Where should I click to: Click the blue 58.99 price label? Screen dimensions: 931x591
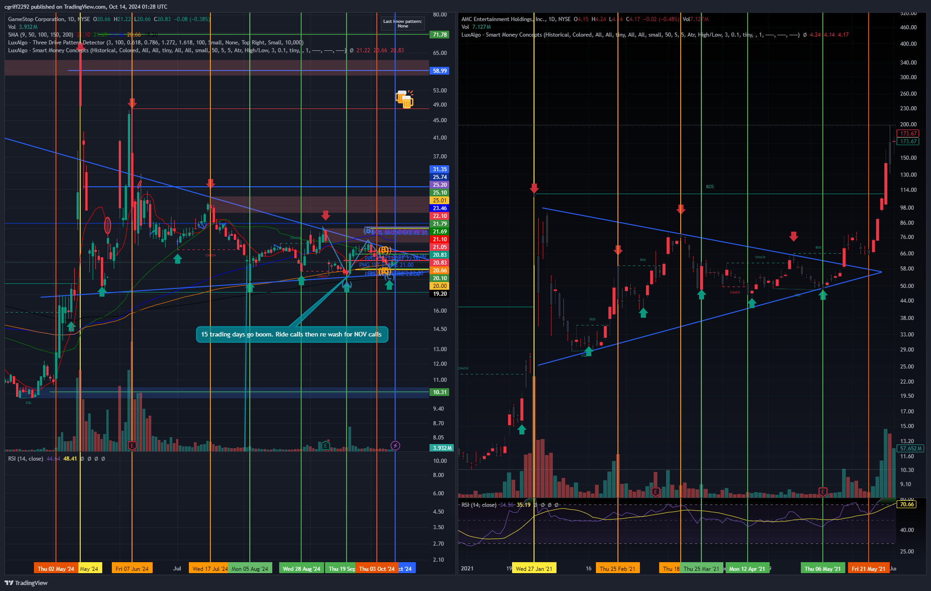(x=439, y=71)
